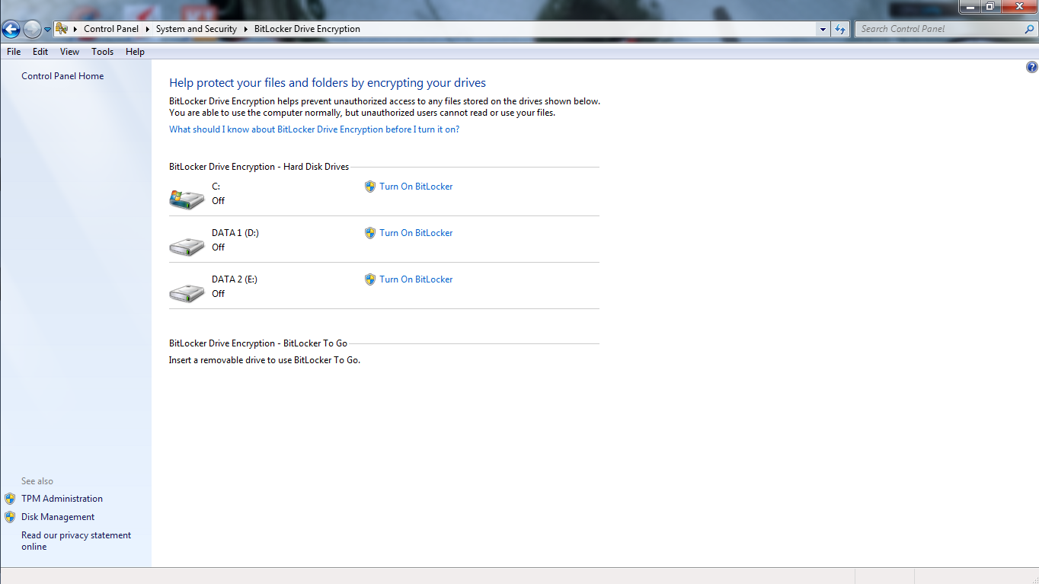The width and height of the screenshot is (1039, 584).
Task: Open Disk Management
Action: coord(58,517)
